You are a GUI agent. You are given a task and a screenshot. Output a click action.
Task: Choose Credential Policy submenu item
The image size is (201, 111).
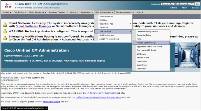[151, 35]
